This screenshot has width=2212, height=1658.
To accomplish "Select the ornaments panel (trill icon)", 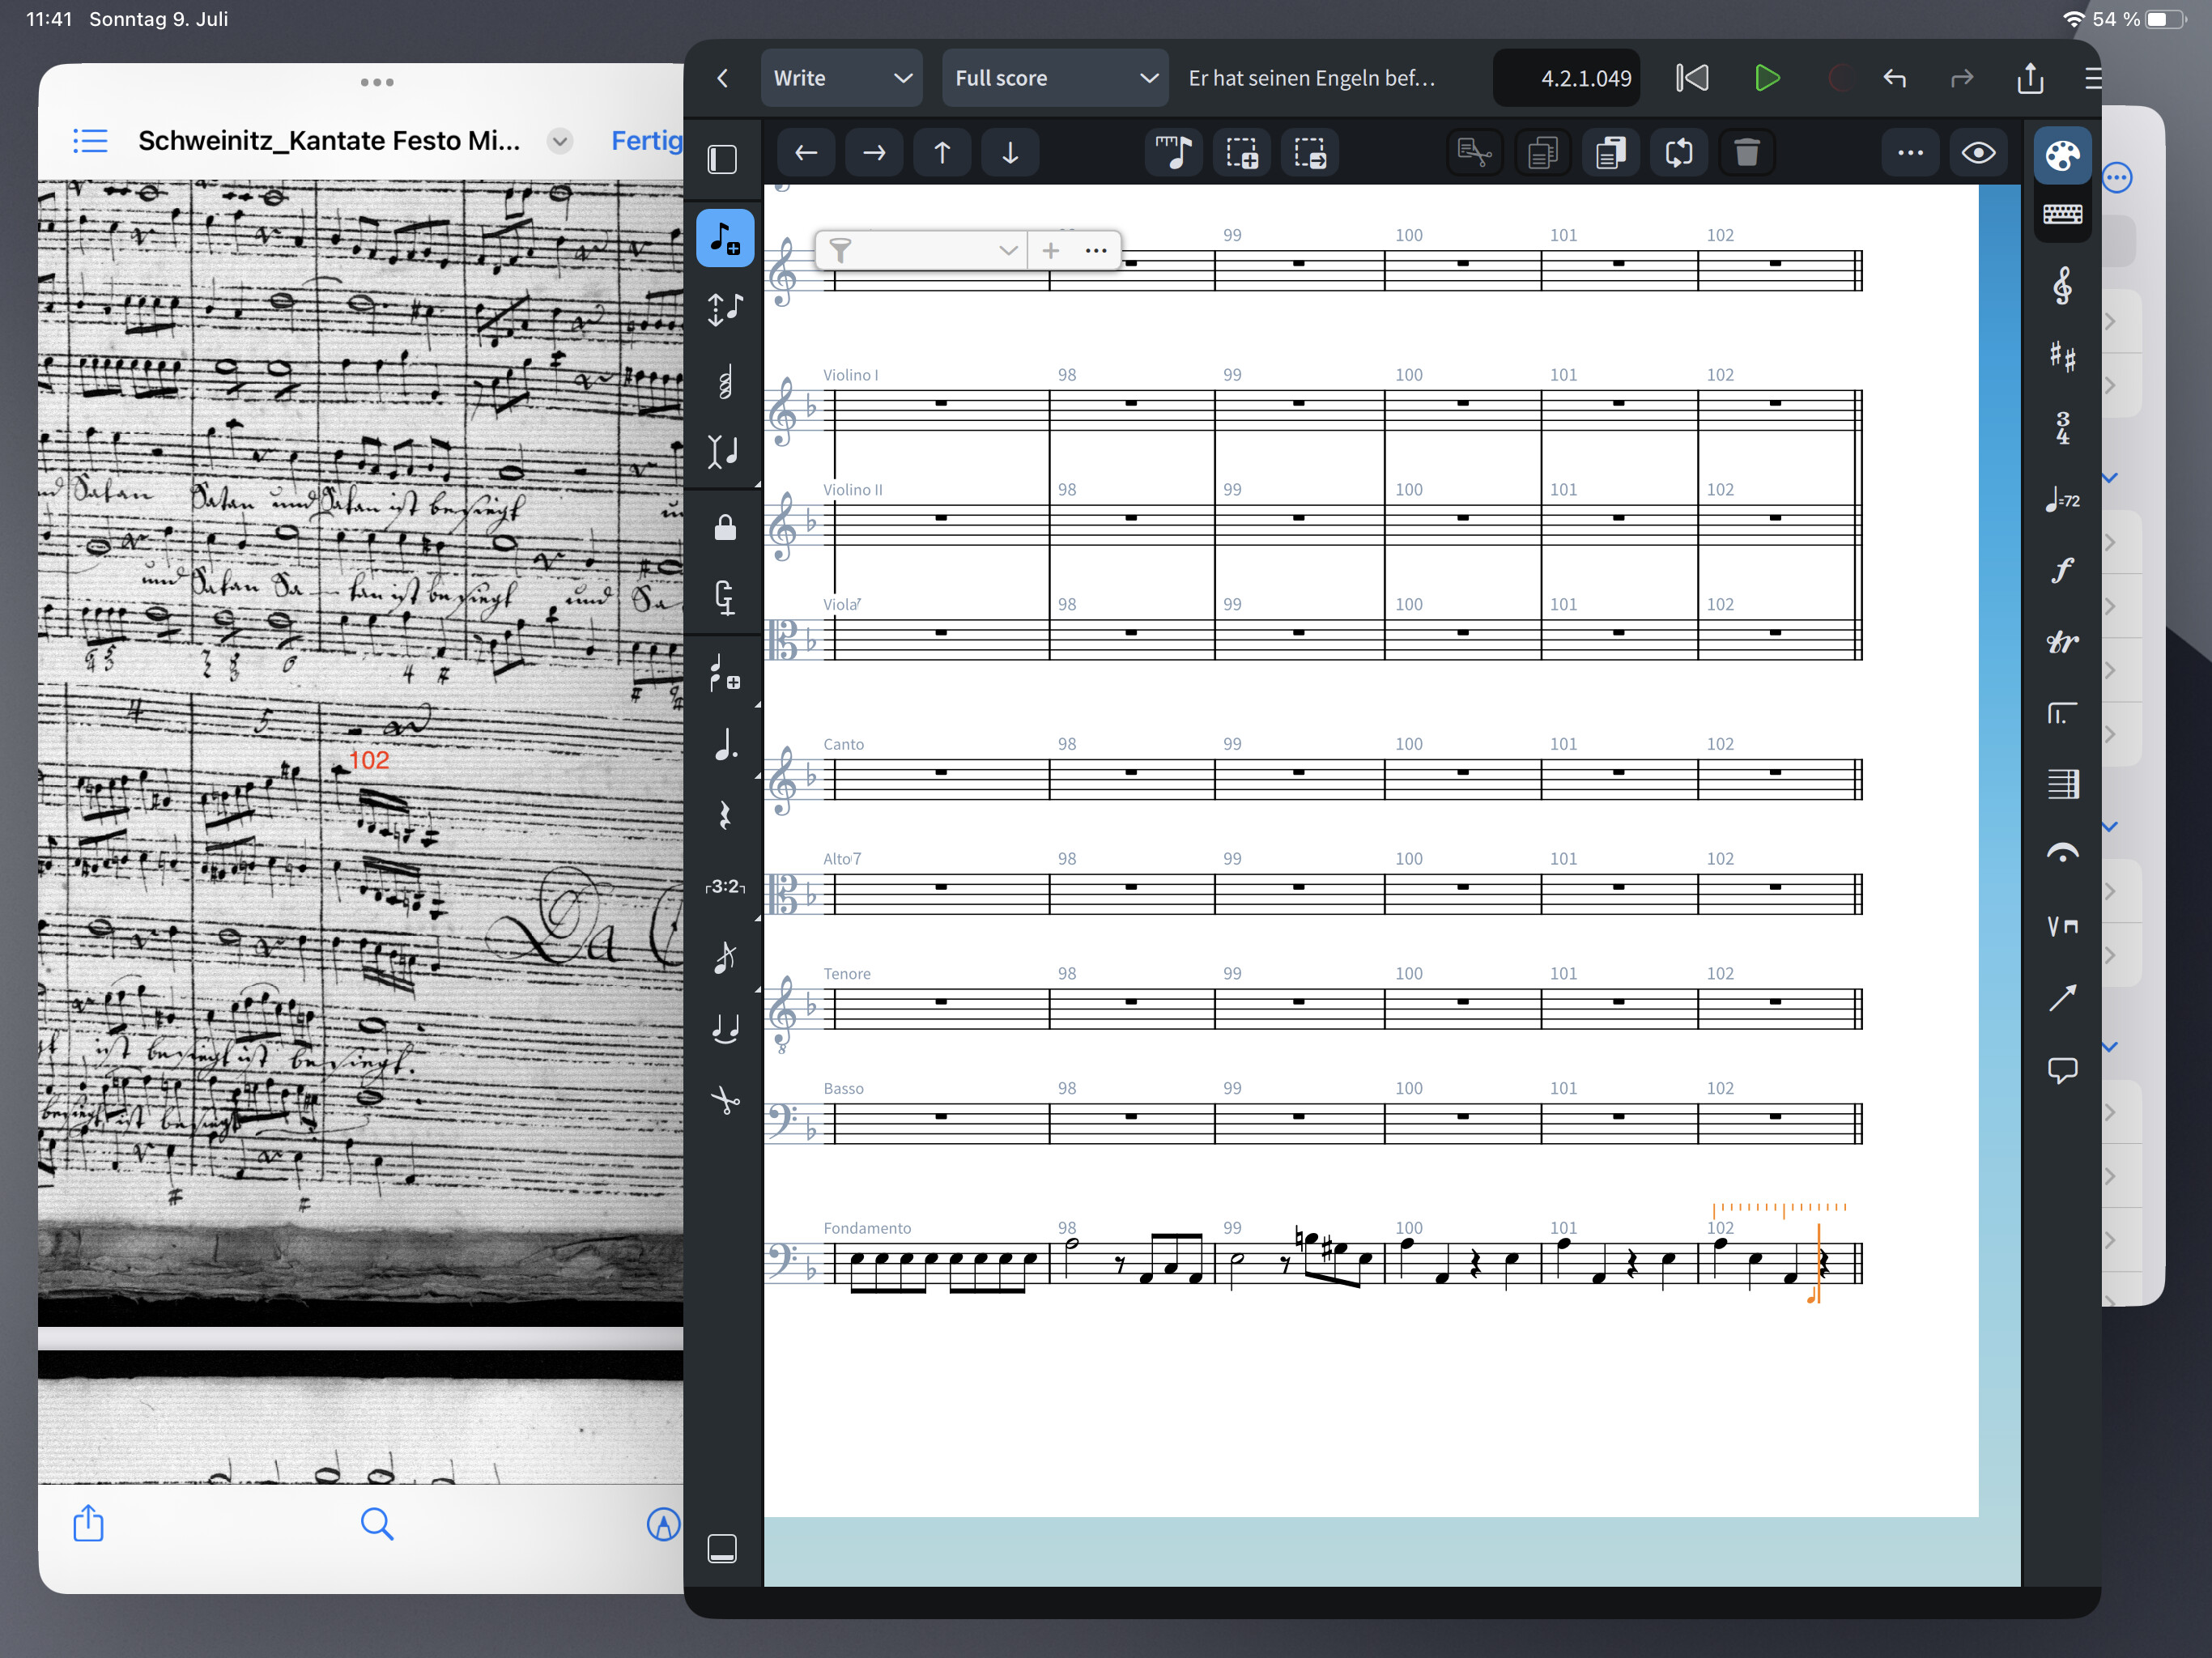I will click(x=2063, y=642).
